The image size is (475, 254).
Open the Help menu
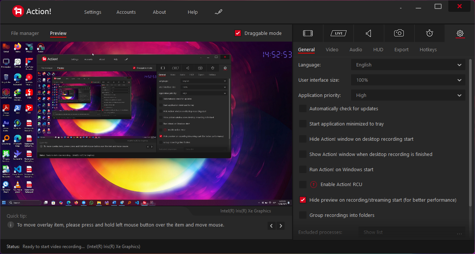[x=193, y=12]
